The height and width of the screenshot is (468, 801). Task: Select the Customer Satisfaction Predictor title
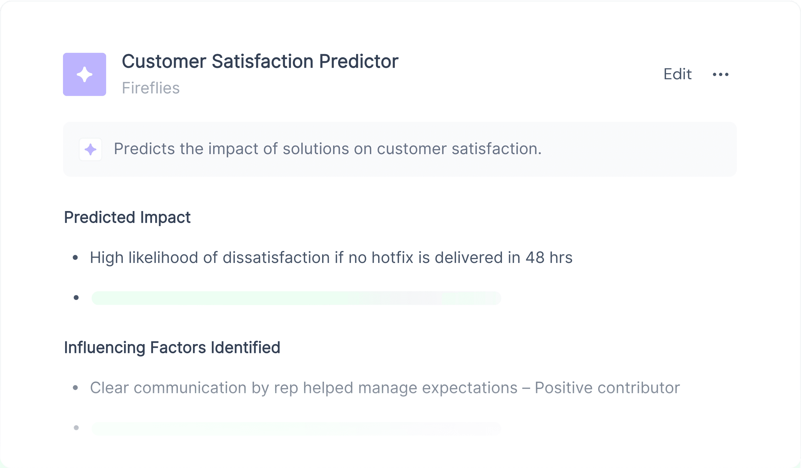coord(260,61)
